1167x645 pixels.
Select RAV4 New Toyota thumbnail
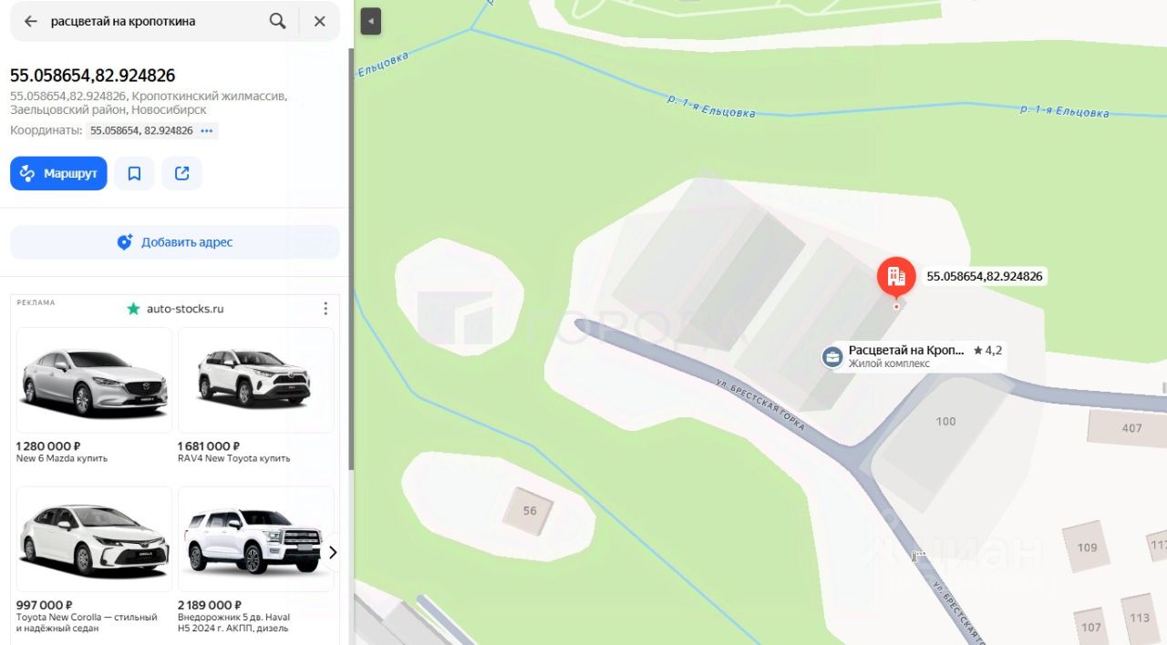[256, 381]
